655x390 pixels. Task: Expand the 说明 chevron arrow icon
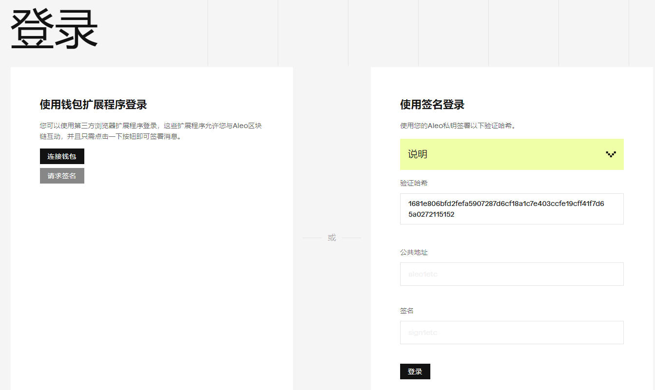pos(611,154)
